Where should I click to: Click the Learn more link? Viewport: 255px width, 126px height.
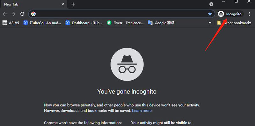[x=142, y=111]
